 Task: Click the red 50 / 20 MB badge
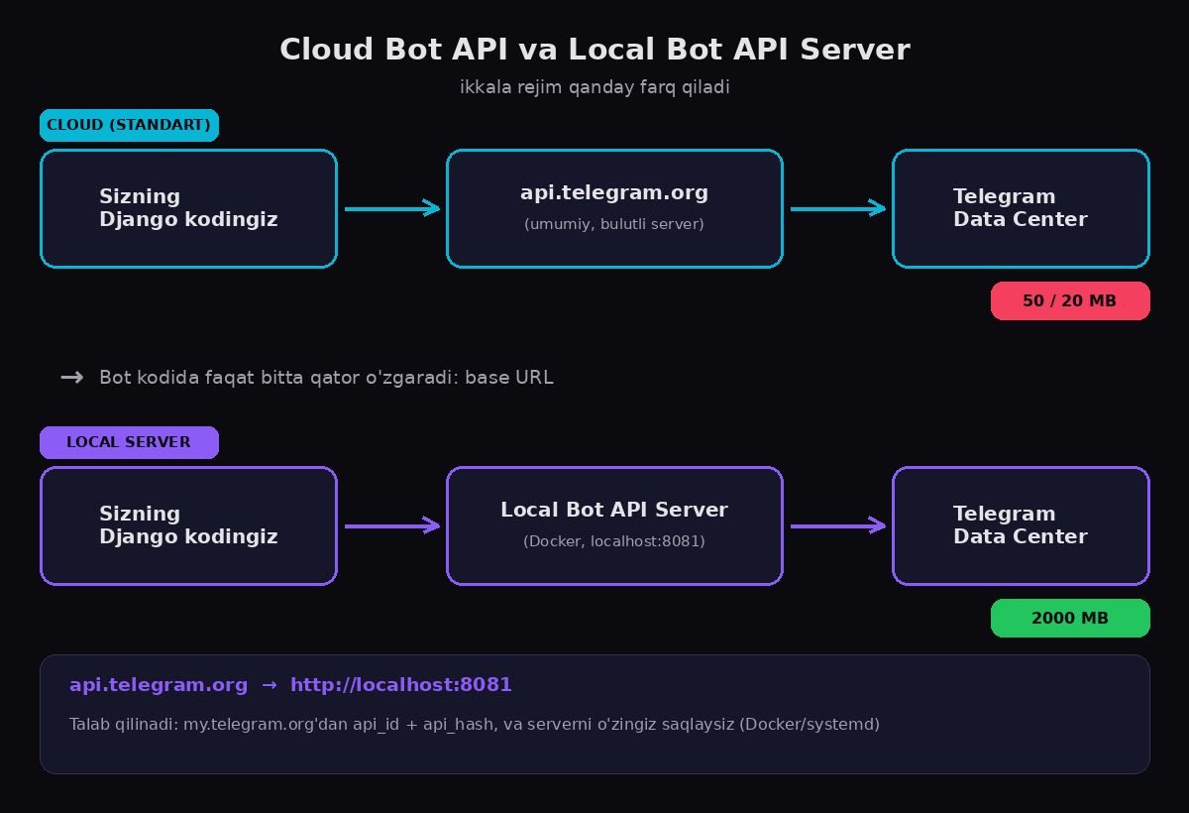pyautogui.click(x=1070, y=300)
